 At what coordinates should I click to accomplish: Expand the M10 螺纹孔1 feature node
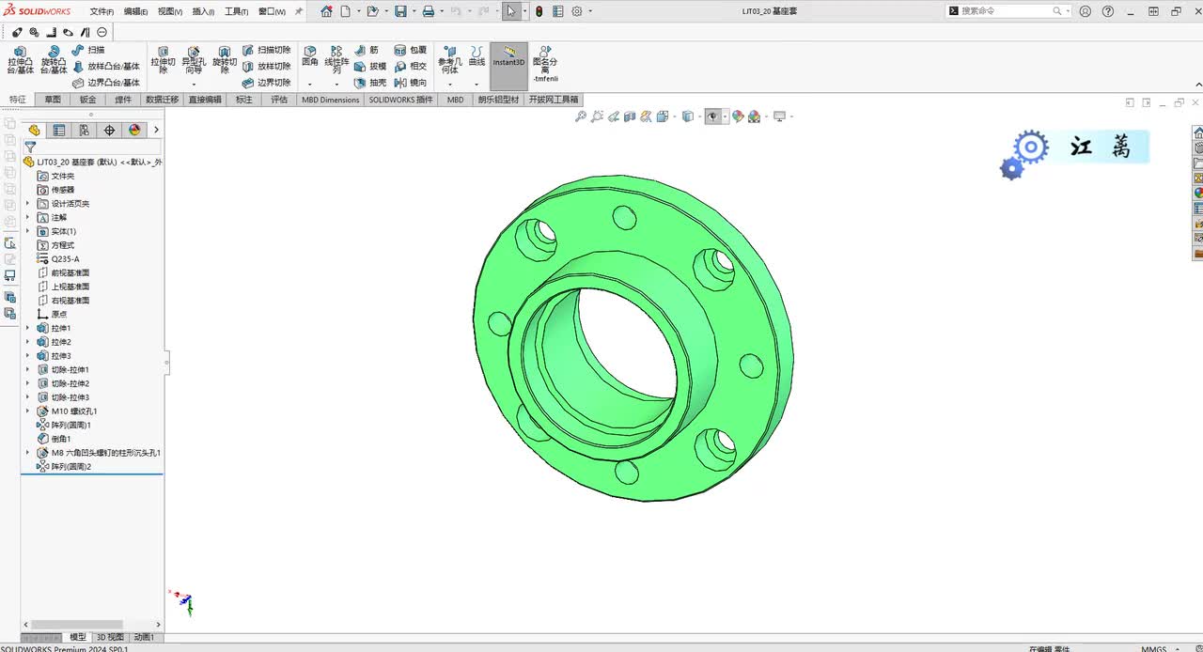(27, 411)
